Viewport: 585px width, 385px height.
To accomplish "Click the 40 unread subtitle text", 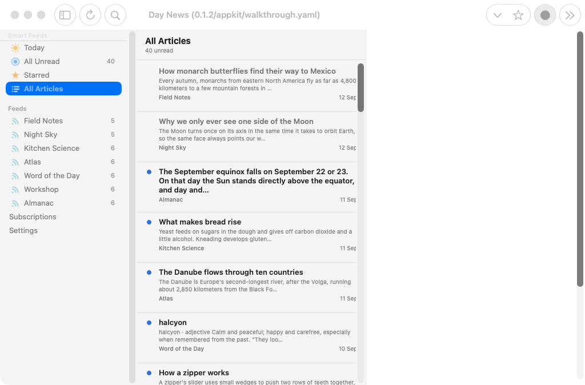I will [x=159, y=51].
